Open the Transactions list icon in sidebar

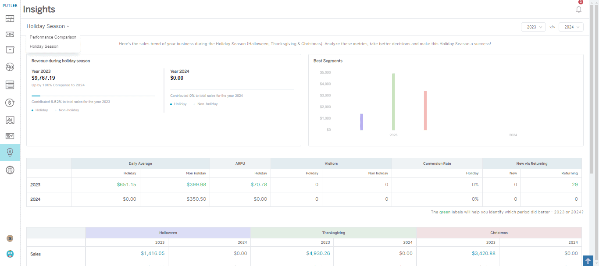pyautogui.click(x=10, y=85)
